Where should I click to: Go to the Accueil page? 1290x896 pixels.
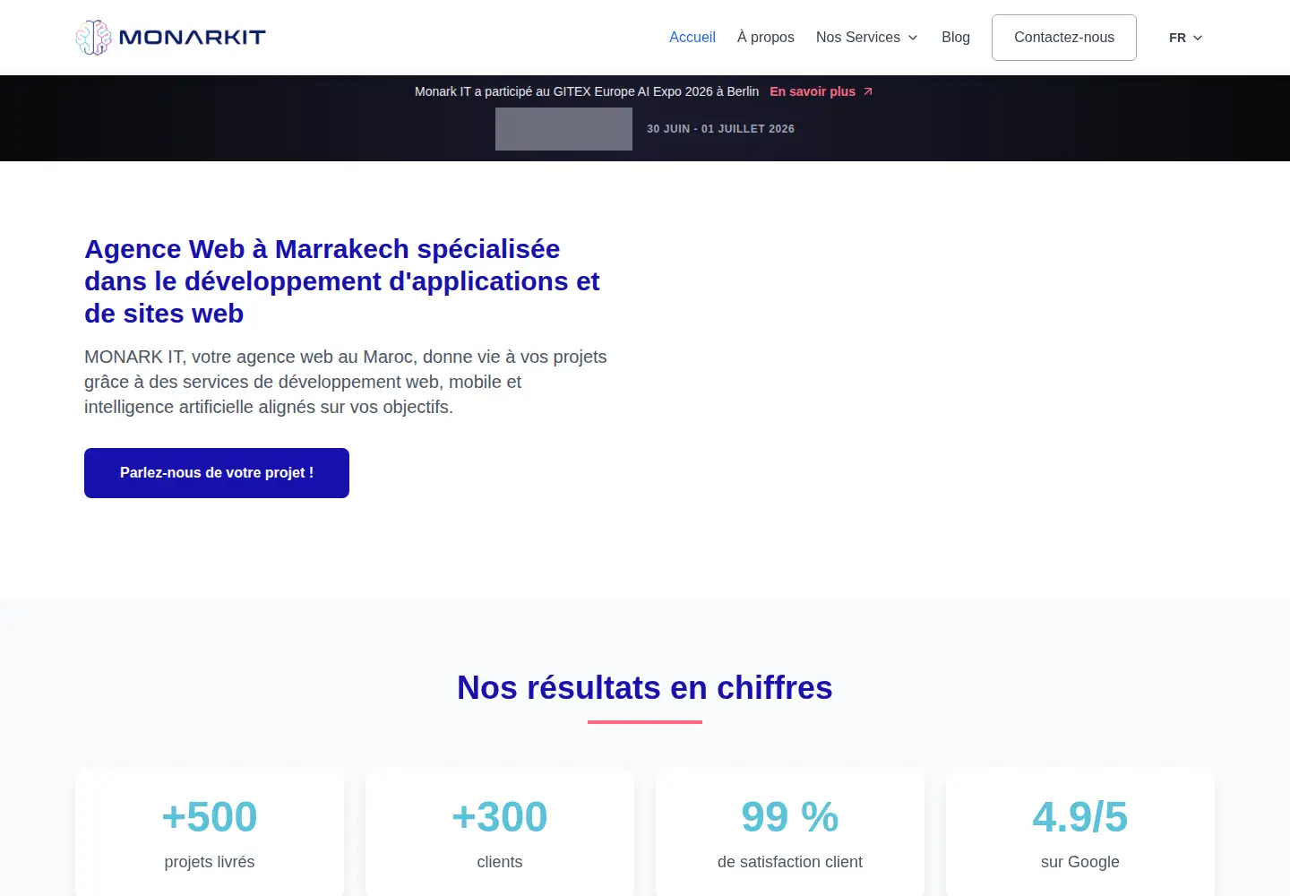(x=692, y=38)
